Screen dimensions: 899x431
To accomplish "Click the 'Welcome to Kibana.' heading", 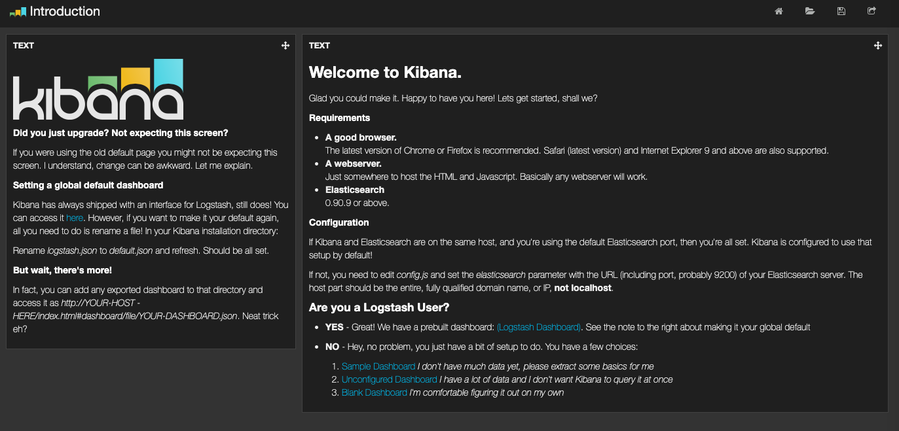I will [x=385, y=73].
